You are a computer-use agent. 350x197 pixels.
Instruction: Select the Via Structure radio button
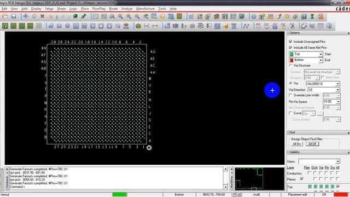pyautogui.click(x=290, y=66)
